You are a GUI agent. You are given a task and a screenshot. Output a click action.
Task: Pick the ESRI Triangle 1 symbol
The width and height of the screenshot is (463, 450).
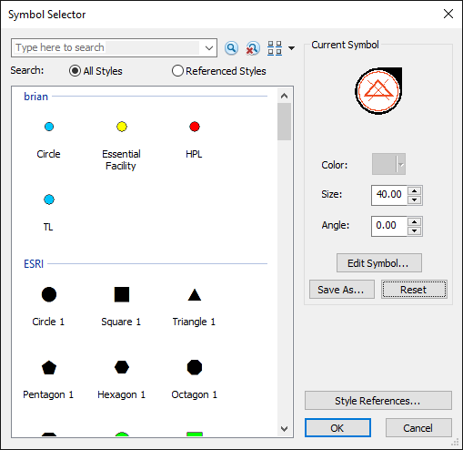tap(195, 294)
